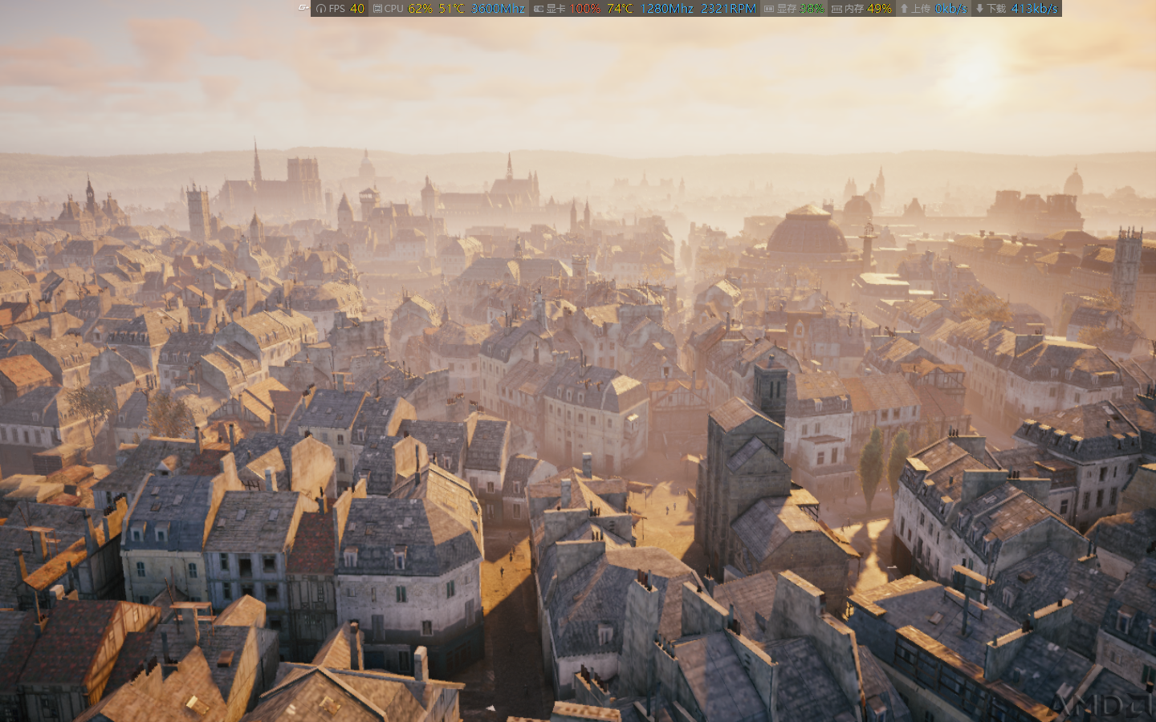The width and height of the screenshot is (1156, 722).
Task: Click the 显存 video memory icon
Action: click(769, 9)
